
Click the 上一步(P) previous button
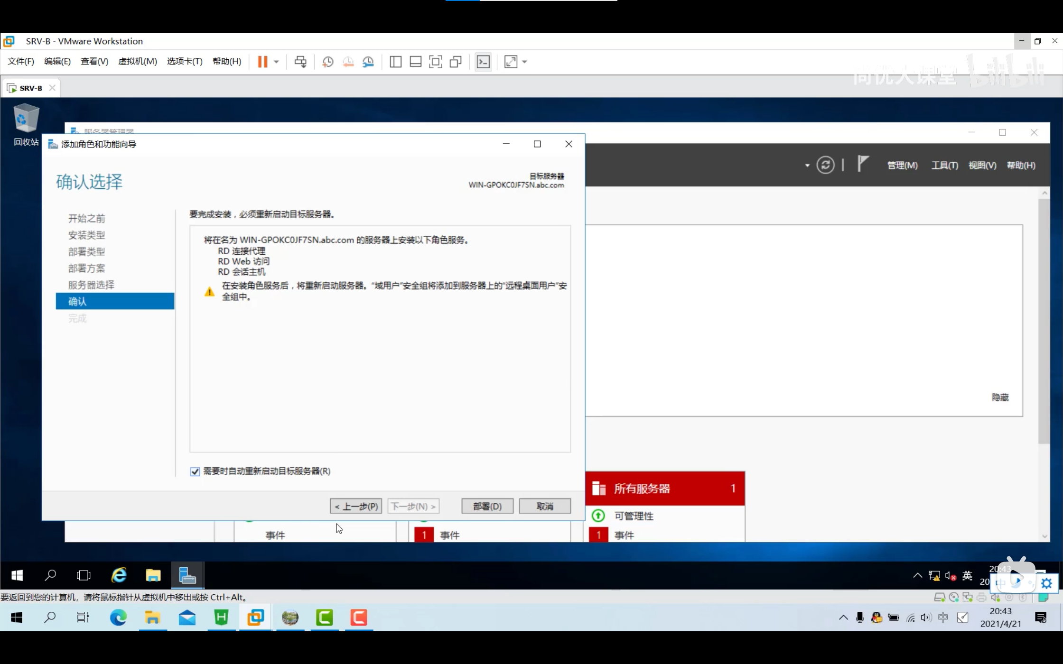pyautogui.click(x=356, y=506)
